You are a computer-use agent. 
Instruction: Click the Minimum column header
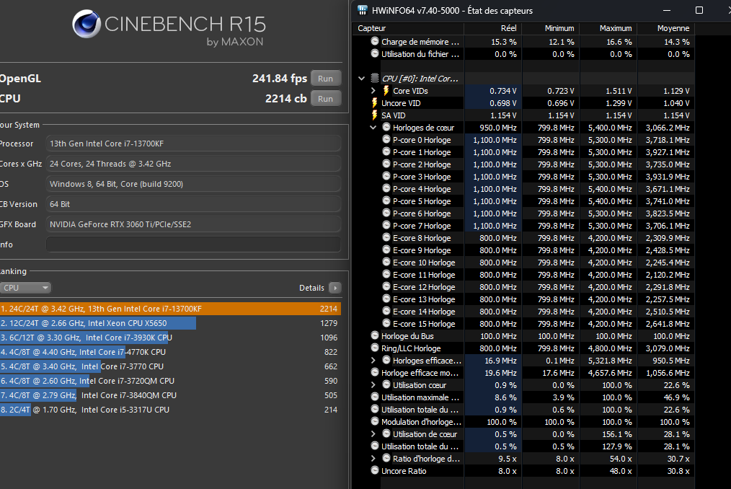point(551,28)
